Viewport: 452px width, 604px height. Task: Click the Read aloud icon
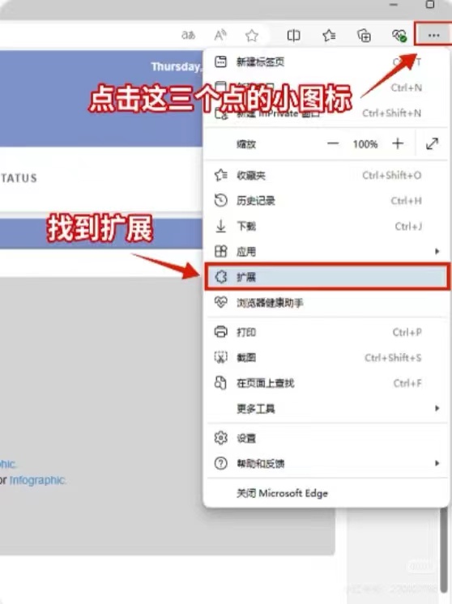click(x=220, y=36)
